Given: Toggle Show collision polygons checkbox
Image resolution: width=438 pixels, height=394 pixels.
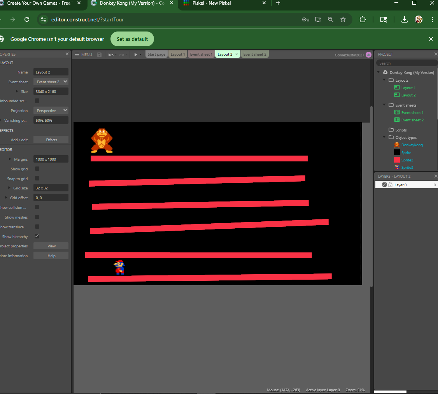Looking at the screenshot, I should click(x=37, y=207).
